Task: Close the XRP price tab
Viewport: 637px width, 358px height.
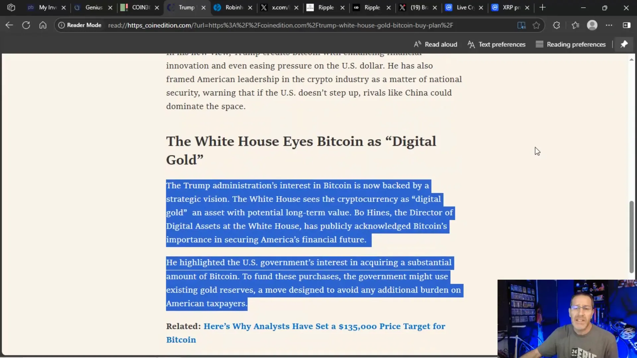Action: (x=527, y=7)
